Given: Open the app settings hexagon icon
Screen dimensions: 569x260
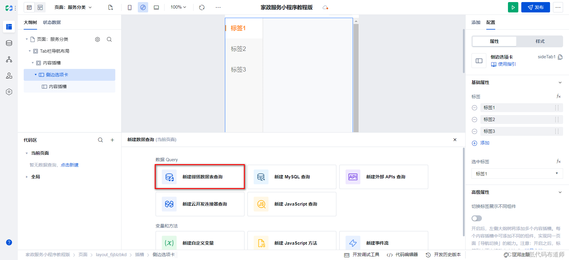Looking at the screenshot, I should click(x=9, y=92).
